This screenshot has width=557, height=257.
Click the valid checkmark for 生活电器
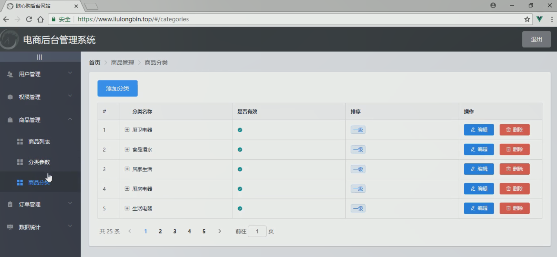coord(240,209)
